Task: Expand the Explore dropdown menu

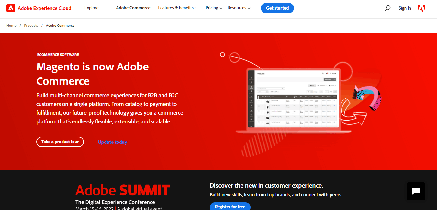Action: [94, 8]
